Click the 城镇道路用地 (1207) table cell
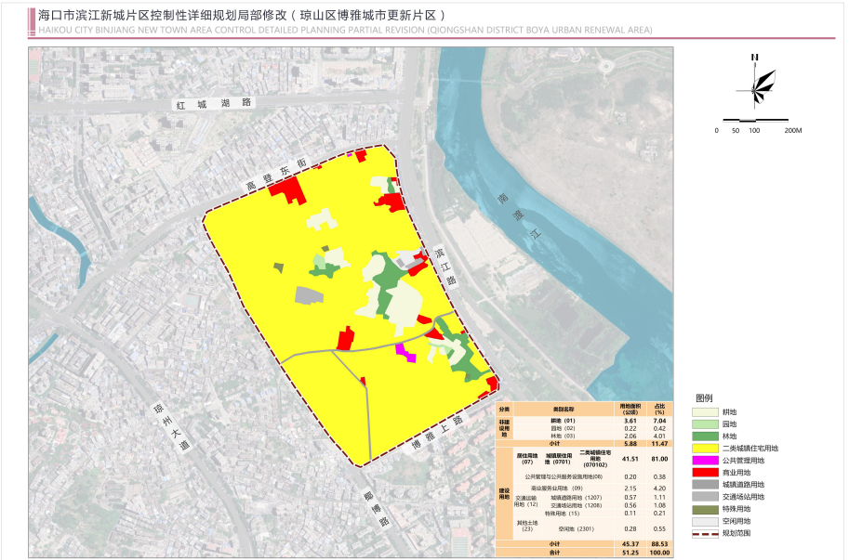Image resolution: width=849 pixels, height=560 pixels. tap(577, 497)
